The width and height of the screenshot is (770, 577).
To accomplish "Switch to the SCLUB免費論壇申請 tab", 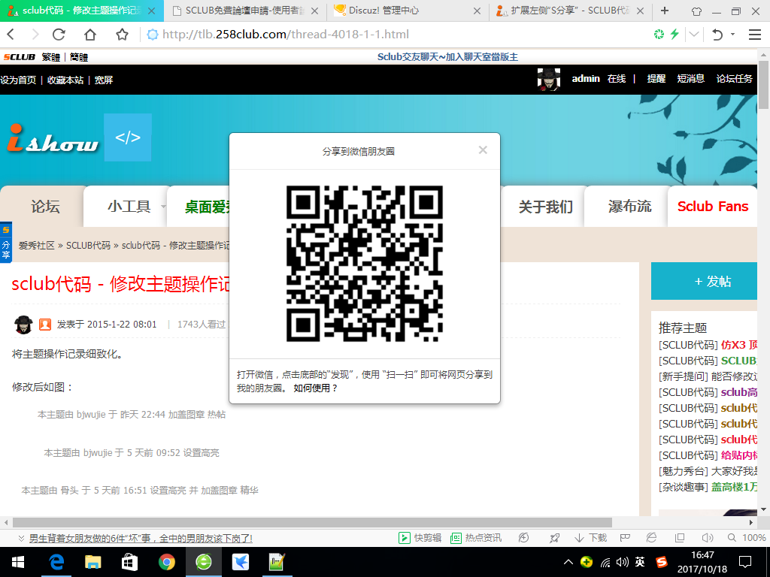I will click(246, 11).
